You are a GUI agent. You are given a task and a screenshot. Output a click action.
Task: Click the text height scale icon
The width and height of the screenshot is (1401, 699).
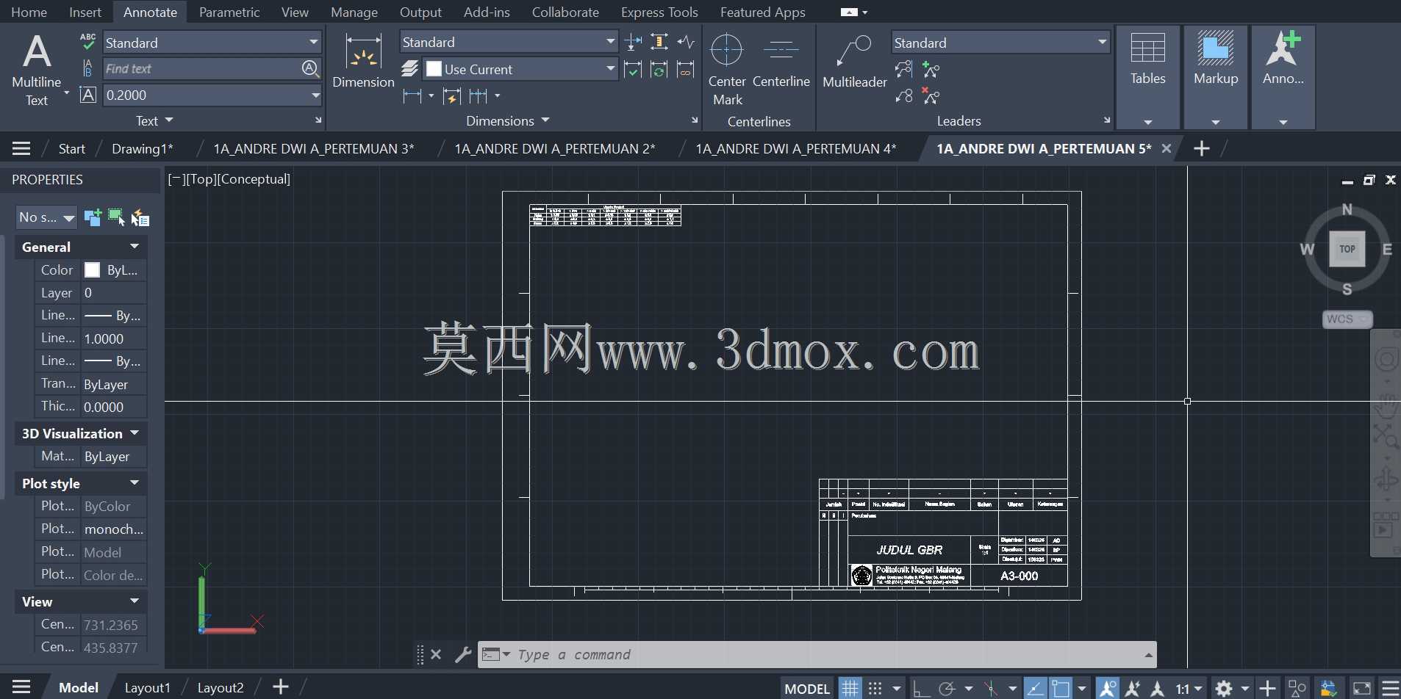point(87,95)
